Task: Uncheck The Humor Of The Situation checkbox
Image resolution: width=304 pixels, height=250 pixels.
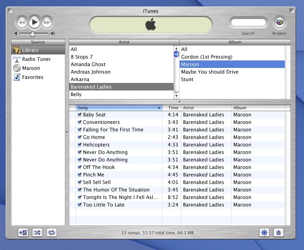Action: 80,190
